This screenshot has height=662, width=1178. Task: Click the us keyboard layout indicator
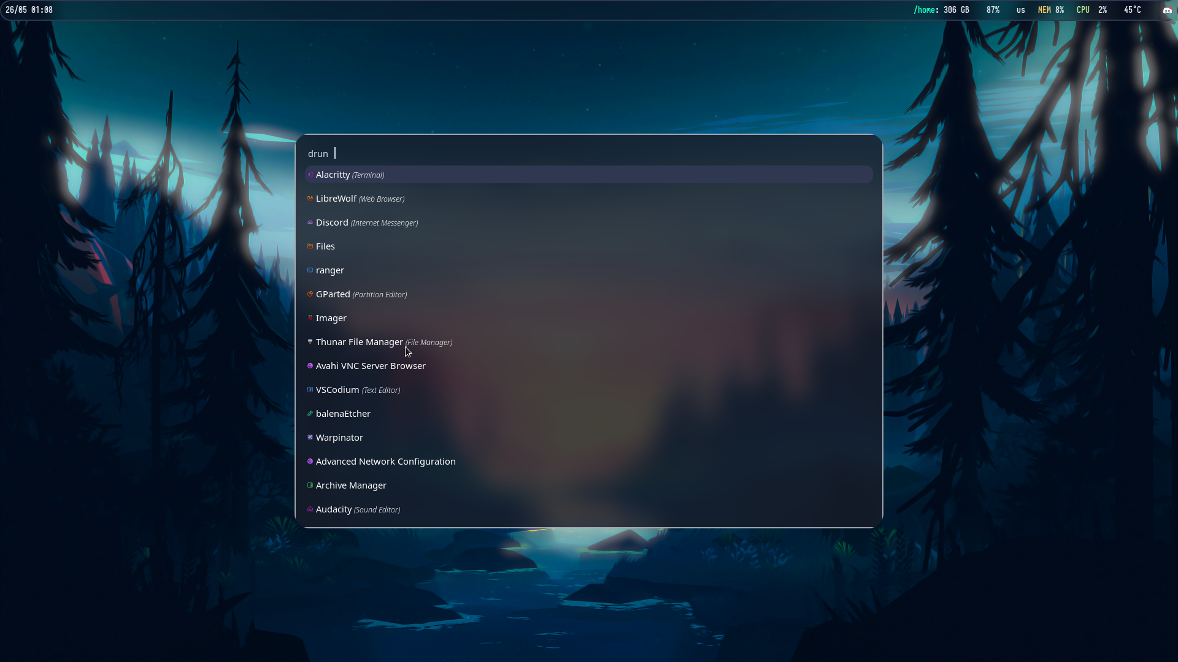[x=1020, y=10]
